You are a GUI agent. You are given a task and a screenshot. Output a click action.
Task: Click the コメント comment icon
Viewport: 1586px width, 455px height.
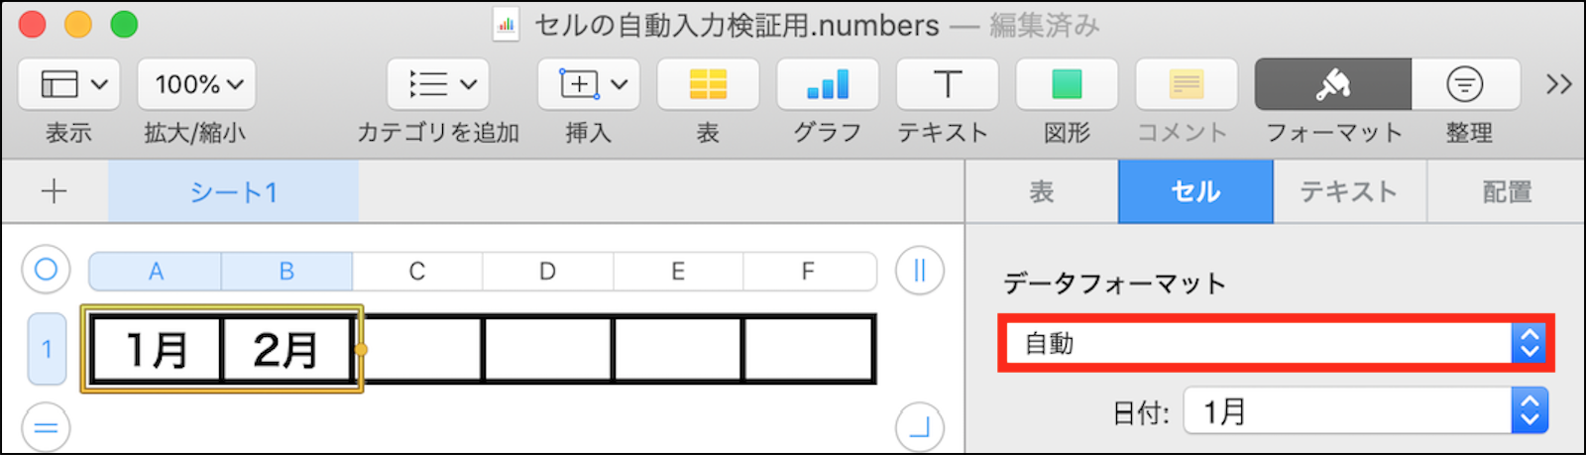click(1186, 84)
